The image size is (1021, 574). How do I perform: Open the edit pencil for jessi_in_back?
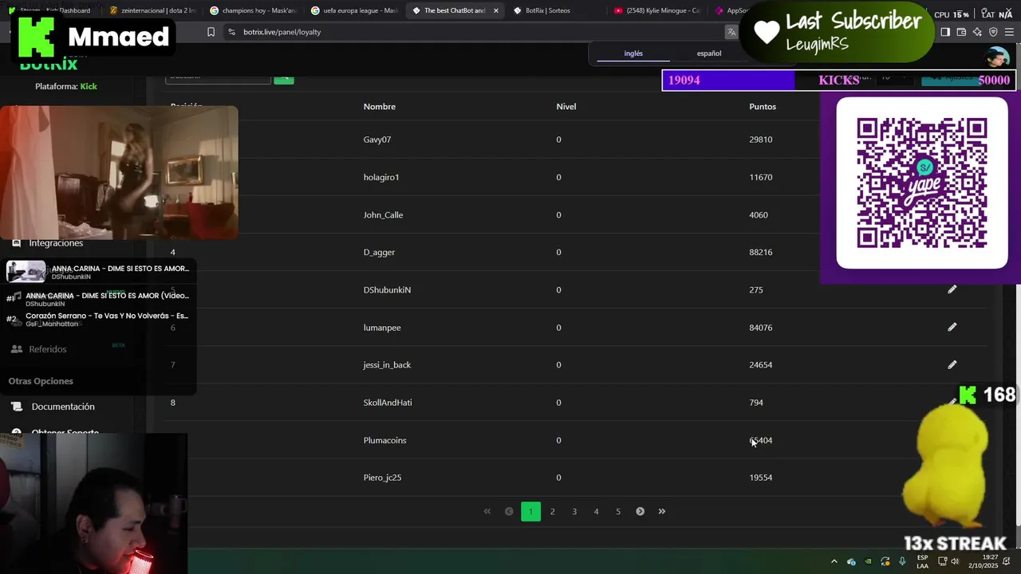(x=952, y=364)
